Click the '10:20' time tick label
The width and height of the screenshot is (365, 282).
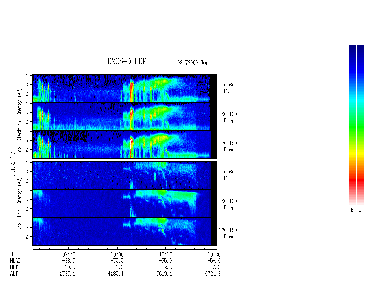pos(214,254)
